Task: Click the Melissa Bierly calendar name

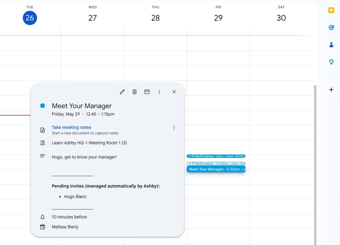Action: tap(65, 227)
